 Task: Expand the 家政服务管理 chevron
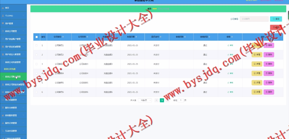tap(23, 116)
